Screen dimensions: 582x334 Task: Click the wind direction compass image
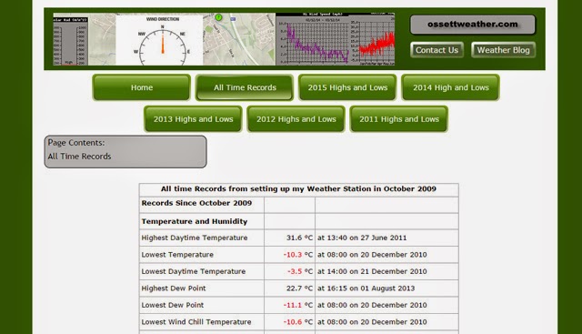coord(160,40)
